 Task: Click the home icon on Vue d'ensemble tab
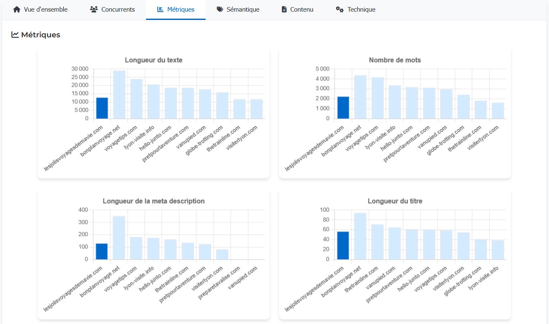coord(16,9)
